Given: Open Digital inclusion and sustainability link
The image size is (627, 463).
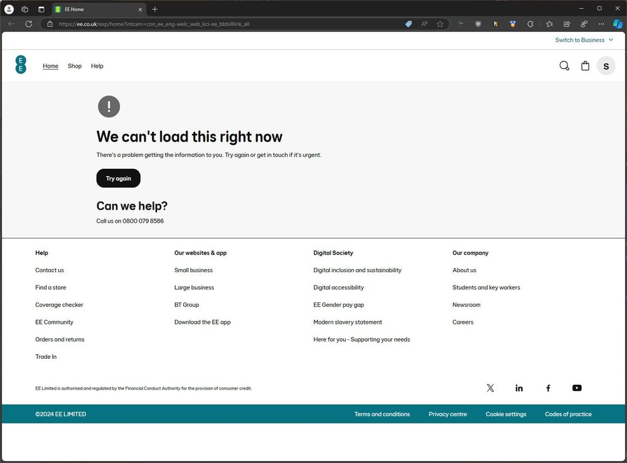Looking at the screenshot, I should [x=358, y=270].
